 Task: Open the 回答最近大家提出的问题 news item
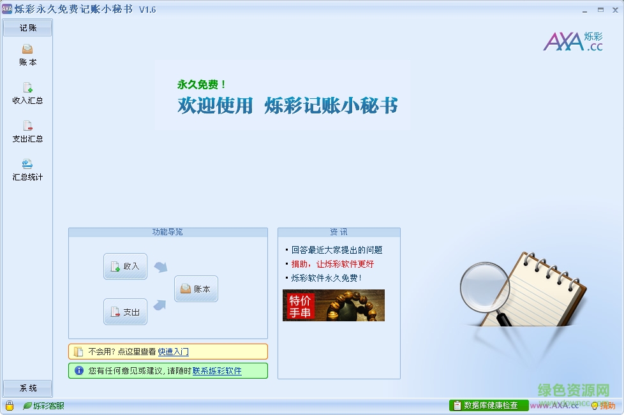[x=336, y=250]
